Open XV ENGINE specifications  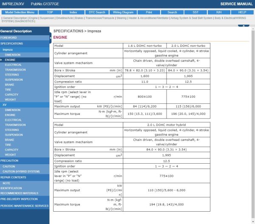tap(25, 115)
